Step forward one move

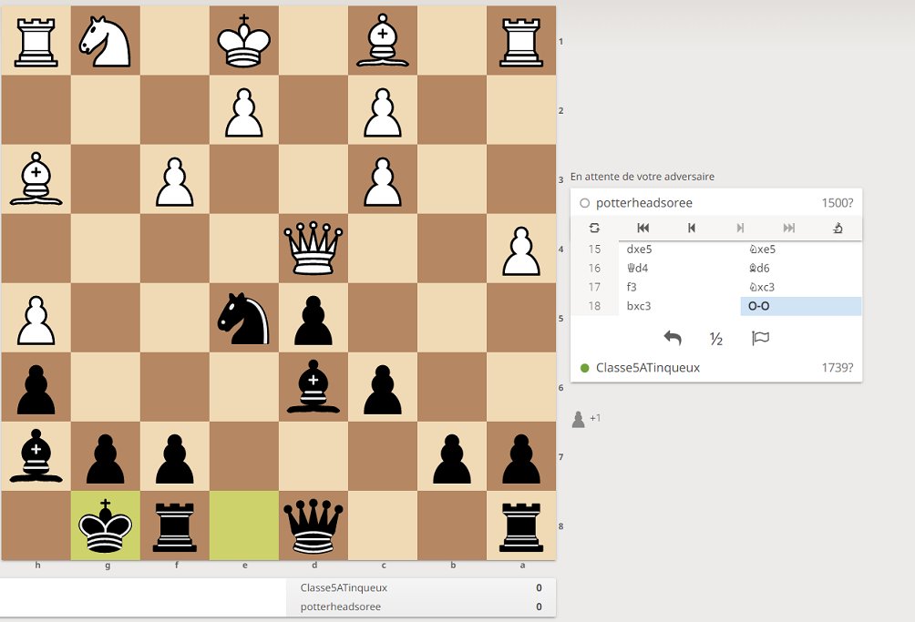[739, 228]
